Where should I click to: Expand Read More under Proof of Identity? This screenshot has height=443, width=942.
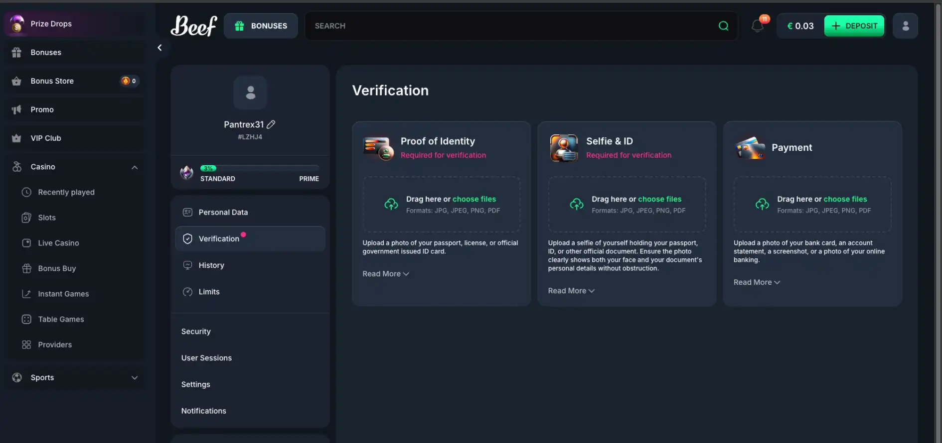(x=385, y=274)
